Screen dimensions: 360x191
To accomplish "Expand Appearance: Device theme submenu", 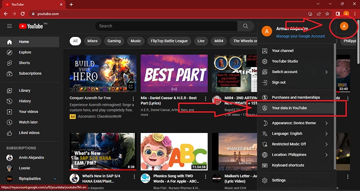I will click(x=326, y=123).
